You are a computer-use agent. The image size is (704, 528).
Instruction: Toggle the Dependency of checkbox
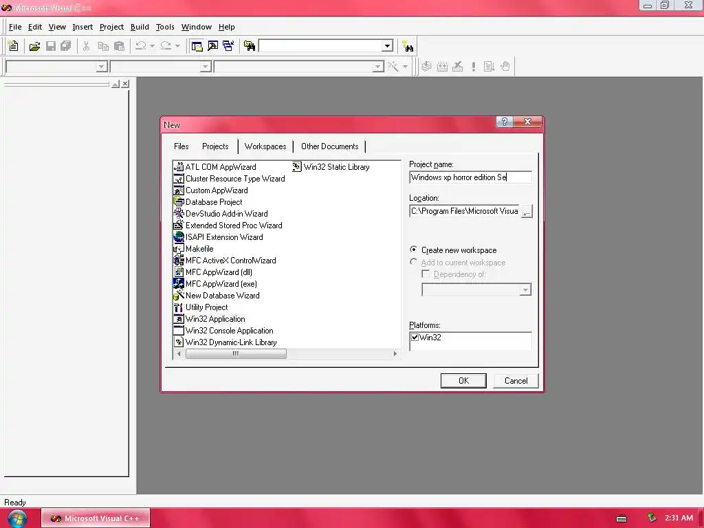click(x=426, y=274)
